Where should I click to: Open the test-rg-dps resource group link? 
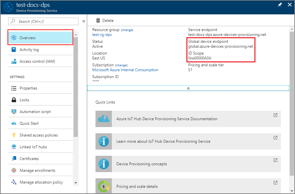click(102, 35)
